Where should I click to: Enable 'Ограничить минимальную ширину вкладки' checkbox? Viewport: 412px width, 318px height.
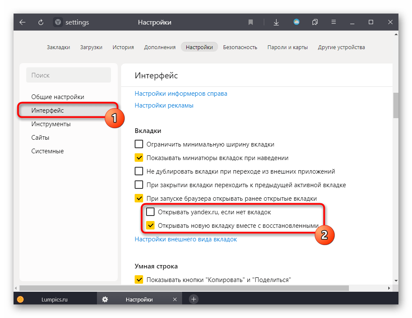click(139, 144)
